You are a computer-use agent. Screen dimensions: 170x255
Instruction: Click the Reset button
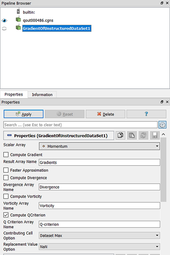click(x=65, y=114)
